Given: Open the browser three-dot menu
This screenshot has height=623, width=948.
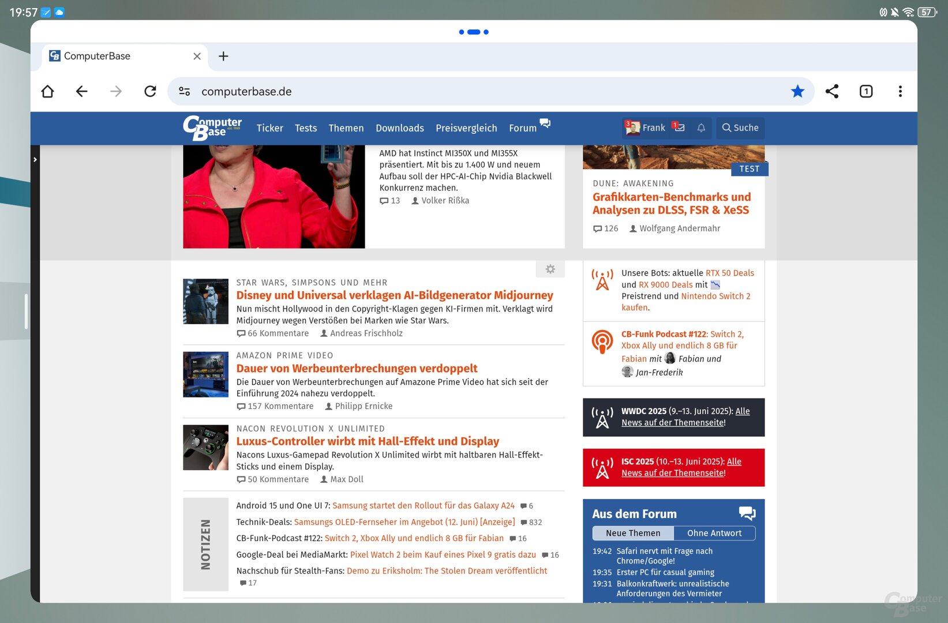Looking at the screenshot, I should [900, 91].
